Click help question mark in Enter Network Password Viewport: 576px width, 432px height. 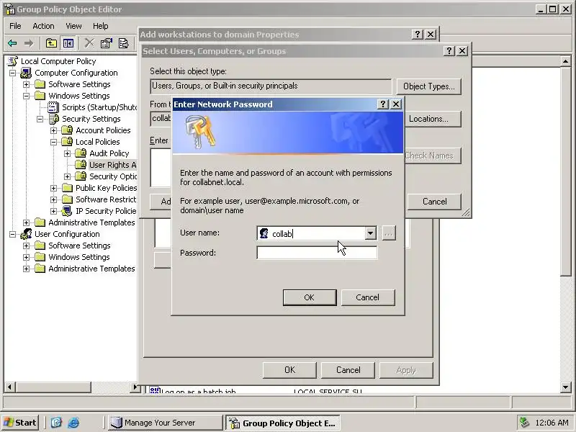pyautogui.click(x=383, y=104)
